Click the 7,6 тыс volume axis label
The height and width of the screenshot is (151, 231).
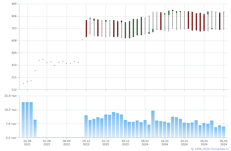(x=11, y=124)
